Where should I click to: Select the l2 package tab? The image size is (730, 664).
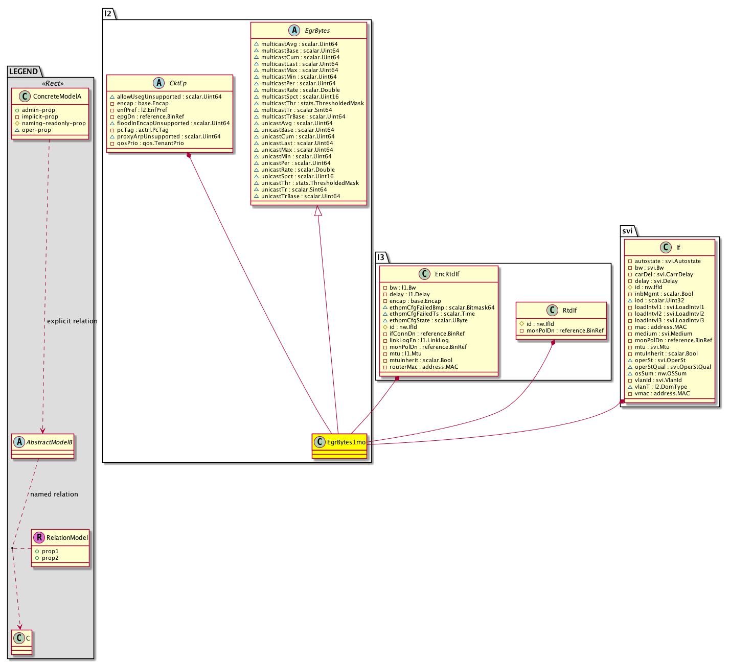(x=108, y=14)
